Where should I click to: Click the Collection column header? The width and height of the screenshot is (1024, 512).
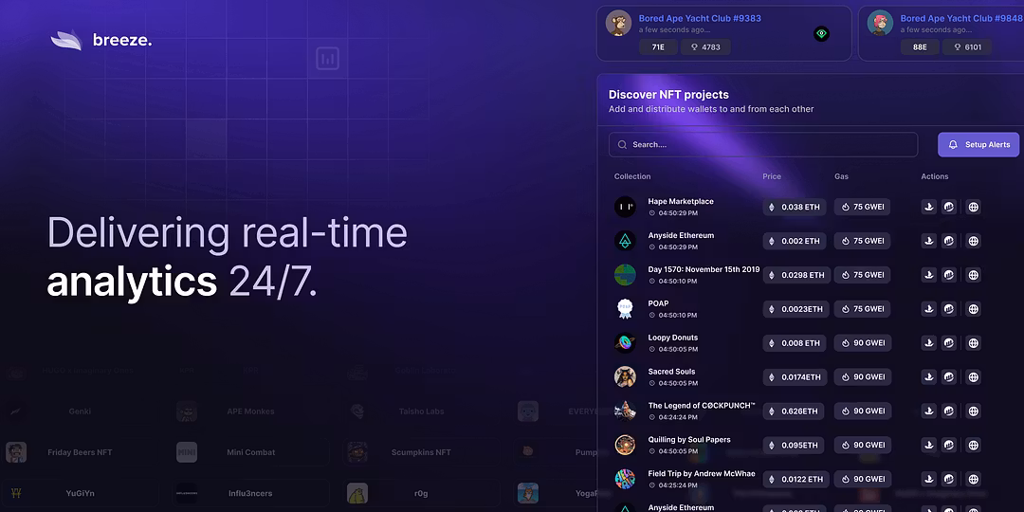(632, 176)
